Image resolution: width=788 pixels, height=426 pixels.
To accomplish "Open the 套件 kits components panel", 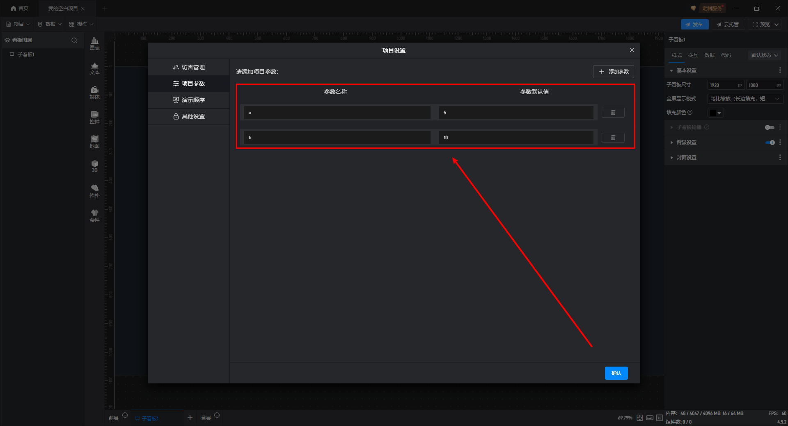I will 94,215.
